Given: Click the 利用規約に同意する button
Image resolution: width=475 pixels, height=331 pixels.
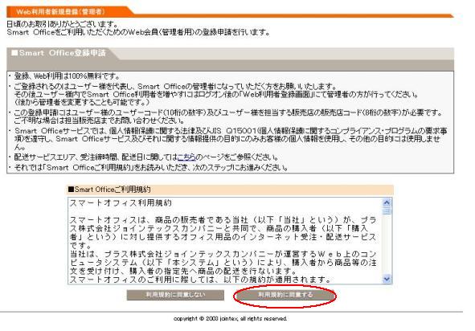Looking at the screenshot, I should (285, 296).
